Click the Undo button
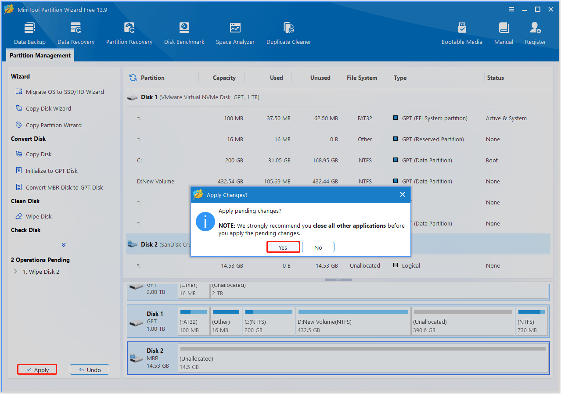 click(90, 370)
